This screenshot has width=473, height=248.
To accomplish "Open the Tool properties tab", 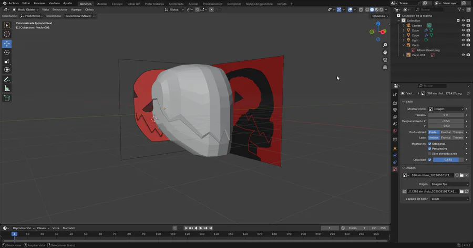I will pos(395,94).
